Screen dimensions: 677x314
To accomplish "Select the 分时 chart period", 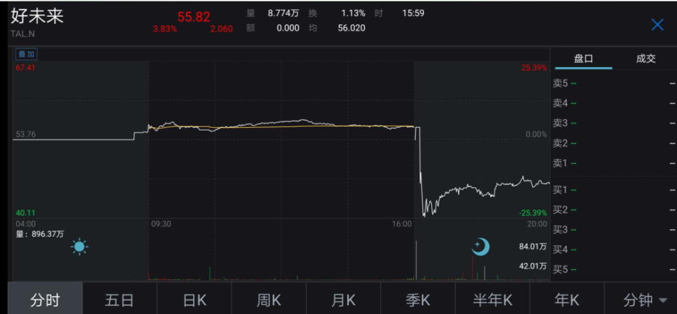I will (45, 300).
